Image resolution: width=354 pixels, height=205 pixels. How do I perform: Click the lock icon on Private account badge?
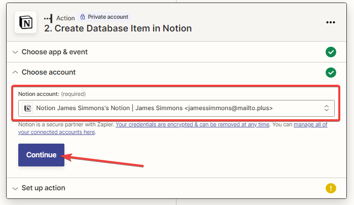(x=84, y=17)
